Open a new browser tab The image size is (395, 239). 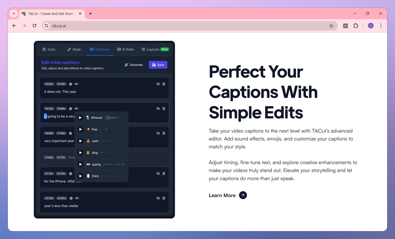pos(91,13)
